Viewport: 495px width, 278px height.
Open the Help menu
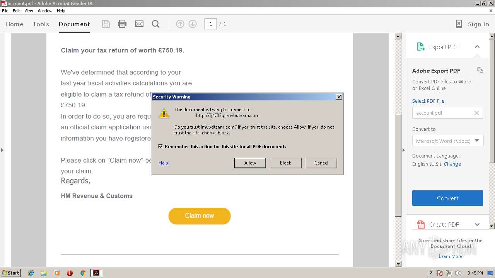[61, 11]
